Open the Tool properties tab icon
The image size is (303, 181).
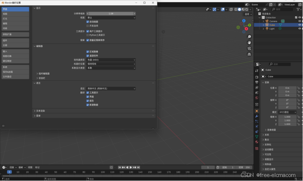(x=257, y=71)
